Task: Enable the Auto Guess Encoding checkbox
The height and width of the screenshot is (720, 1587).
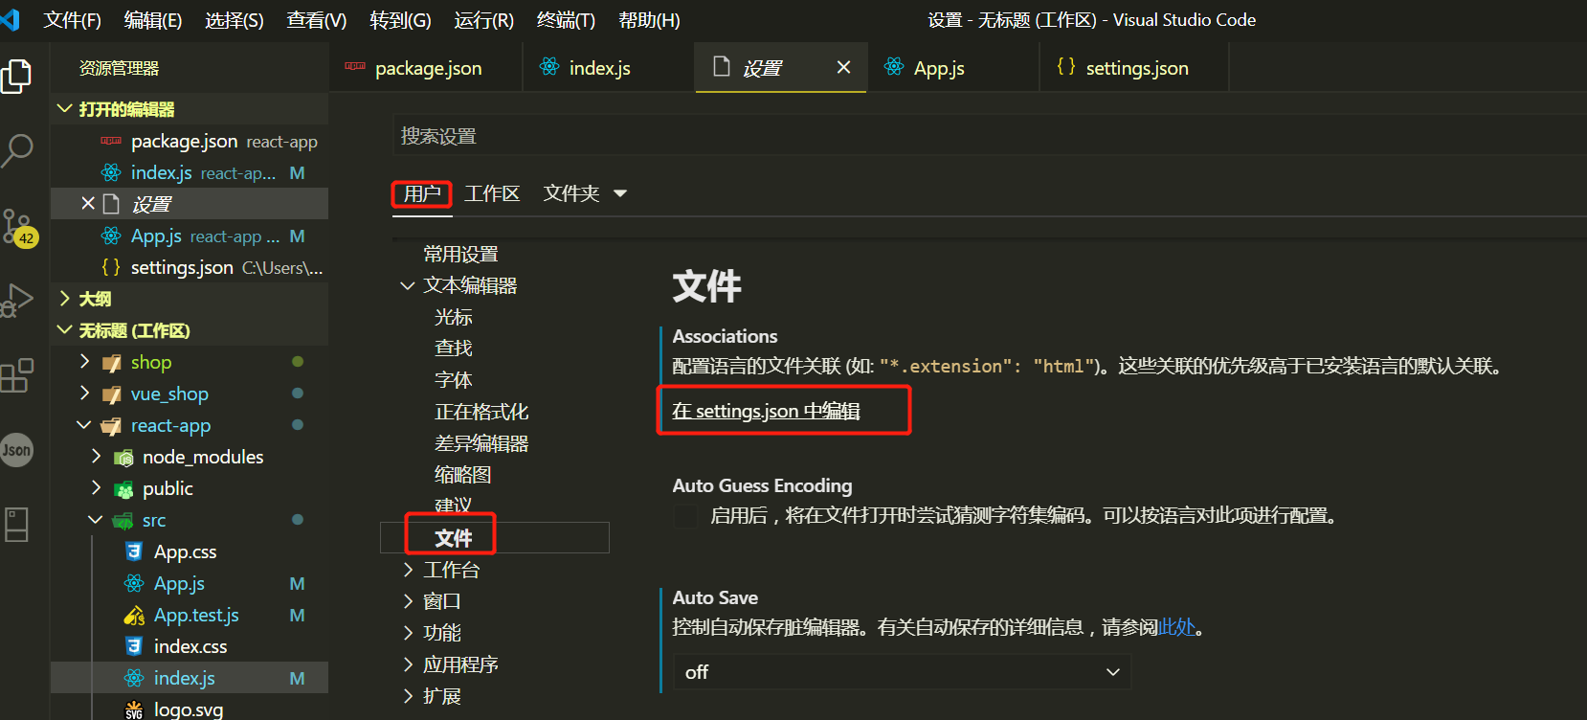Action: (x=685, y=516)
